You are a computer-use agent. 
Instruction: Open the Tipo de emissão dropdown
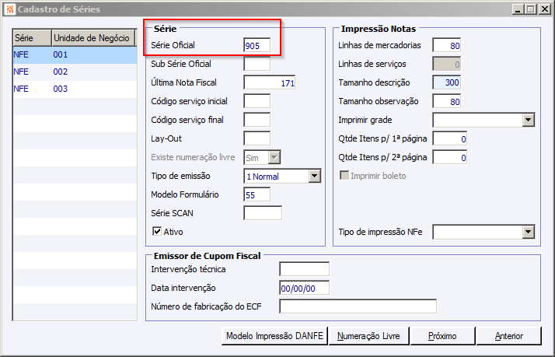[x=314, y=177]
